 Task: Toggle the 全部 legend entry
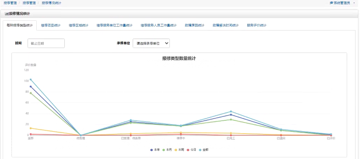tap(204, 150)
